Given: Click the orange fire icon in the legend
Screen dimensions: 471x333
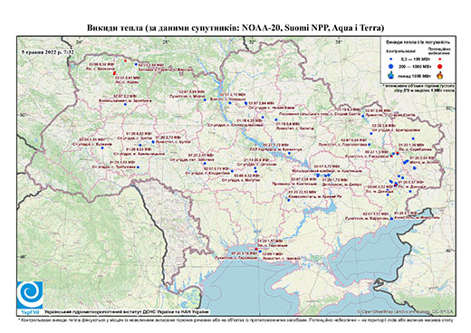Looking at the screenshot, I should [440, 75].
